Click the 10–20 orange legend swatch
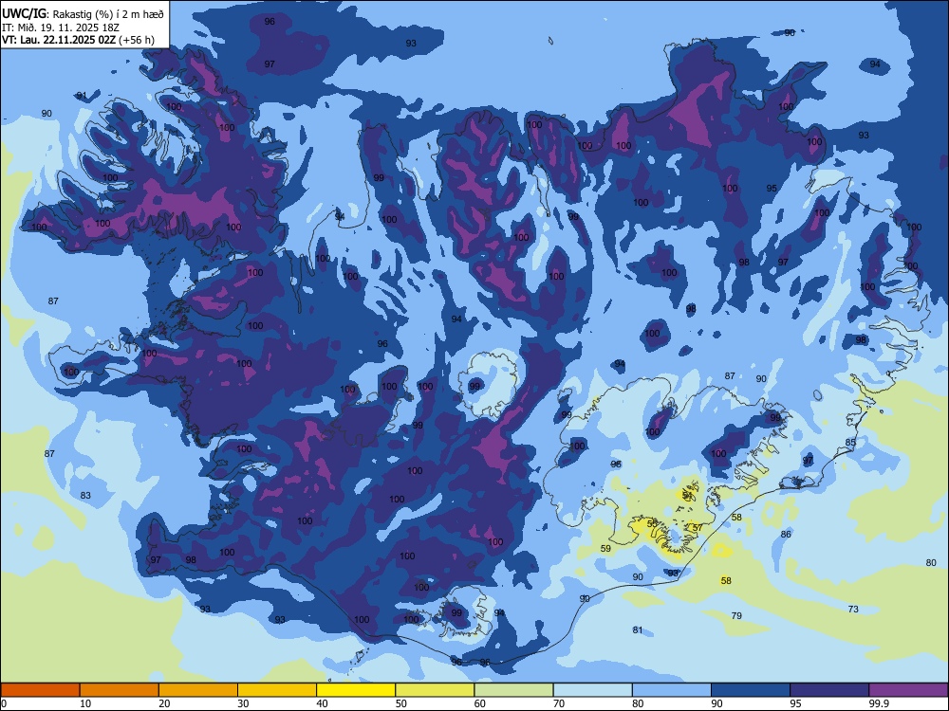 120,690
